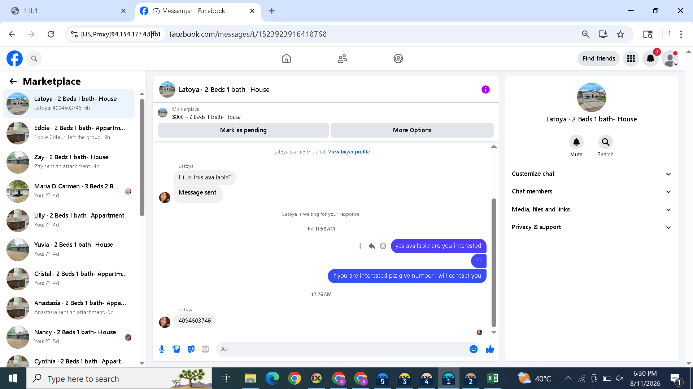Viewport: 693px width, 389px height.
Task: Click Mark as pending button
Action: pyautogui.click(x=243, y=130)
